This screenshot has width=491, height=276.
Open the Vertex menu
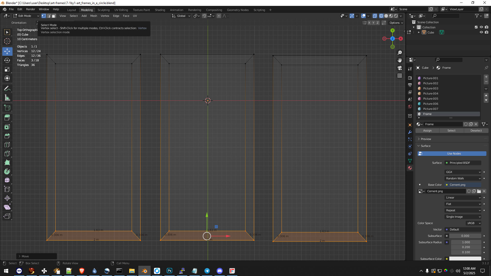(x=105, y=16)
